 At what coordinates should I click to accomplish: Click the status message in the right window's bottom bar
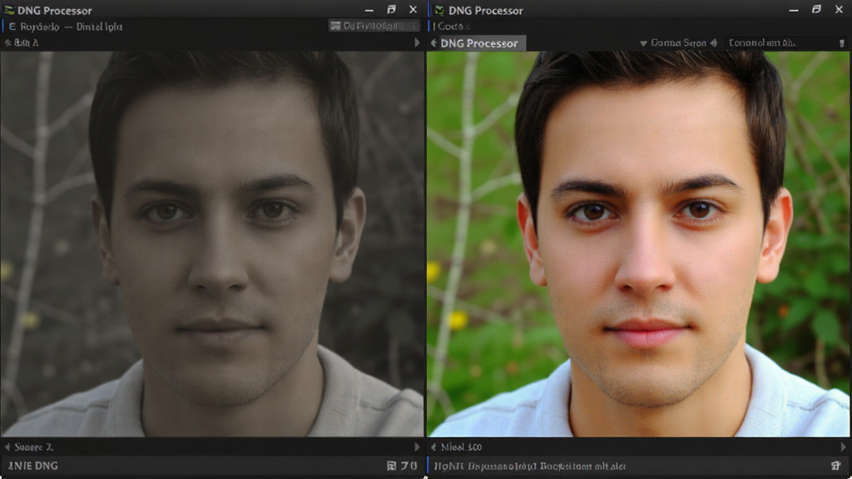(x=530, y=466)
